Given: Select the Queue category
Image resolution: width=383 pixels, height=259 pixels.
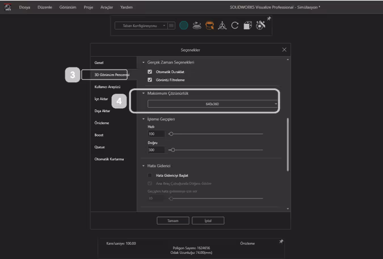Looking at the screenshot, I should coord(99,147).
